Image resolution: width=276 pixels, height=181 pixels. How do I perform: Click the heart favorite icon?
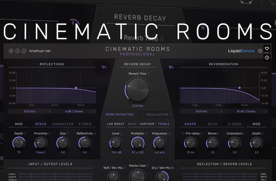[267, 48]
